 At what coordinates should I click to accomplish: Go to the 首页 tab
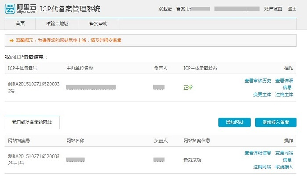click(x=20, y=24)
